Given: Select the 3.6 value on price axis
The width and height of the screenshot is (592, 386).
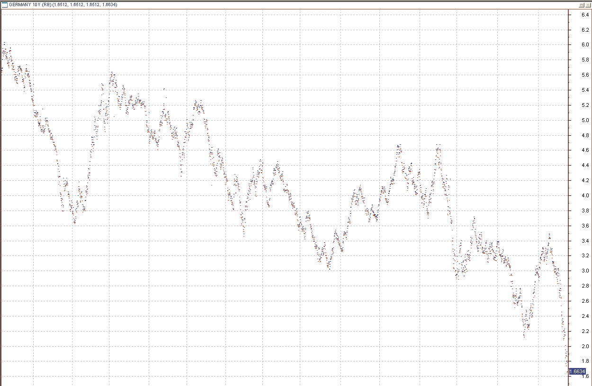Looking at the screenshot, I should (x=585, y=226).
